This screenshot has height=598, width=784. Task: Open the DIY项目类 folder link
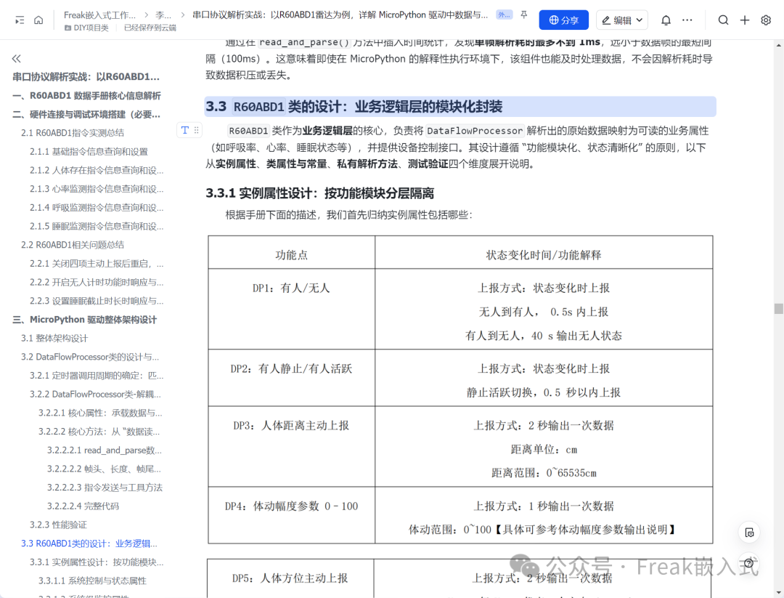[86, 28]
